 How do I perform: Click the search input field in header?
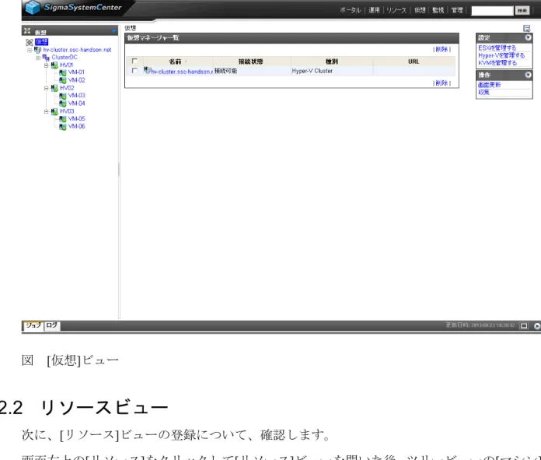click(492, 10)
